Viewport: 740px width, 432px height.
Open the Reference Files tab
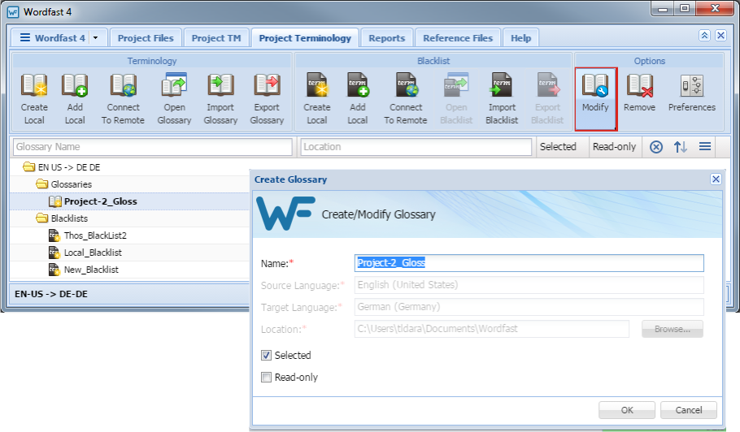[458, 38]
